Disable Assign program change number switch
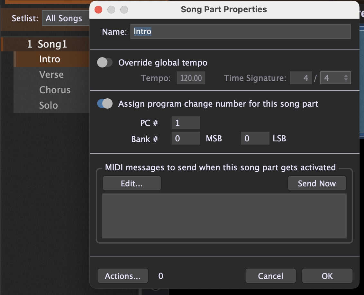This screenshot has height=295, width=364. [105, 104]
